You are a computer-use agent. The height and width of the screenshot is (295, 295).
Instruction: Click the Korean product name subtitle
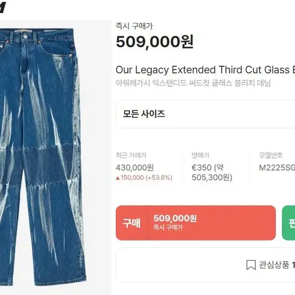(x=193, y=83)
